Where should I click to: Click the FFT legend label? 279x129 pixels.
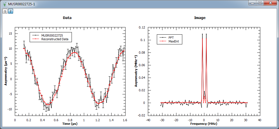pos(171,37)
